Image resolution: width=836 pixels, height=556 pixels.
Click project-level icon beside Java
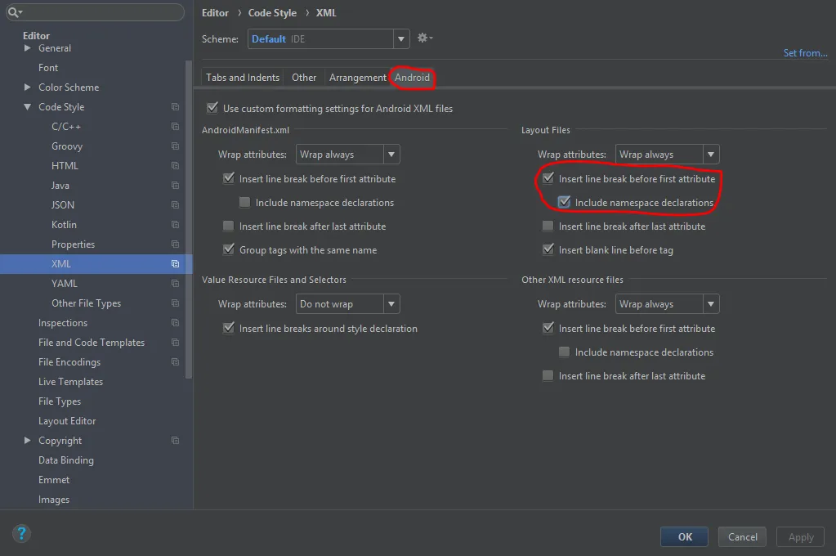175,185
